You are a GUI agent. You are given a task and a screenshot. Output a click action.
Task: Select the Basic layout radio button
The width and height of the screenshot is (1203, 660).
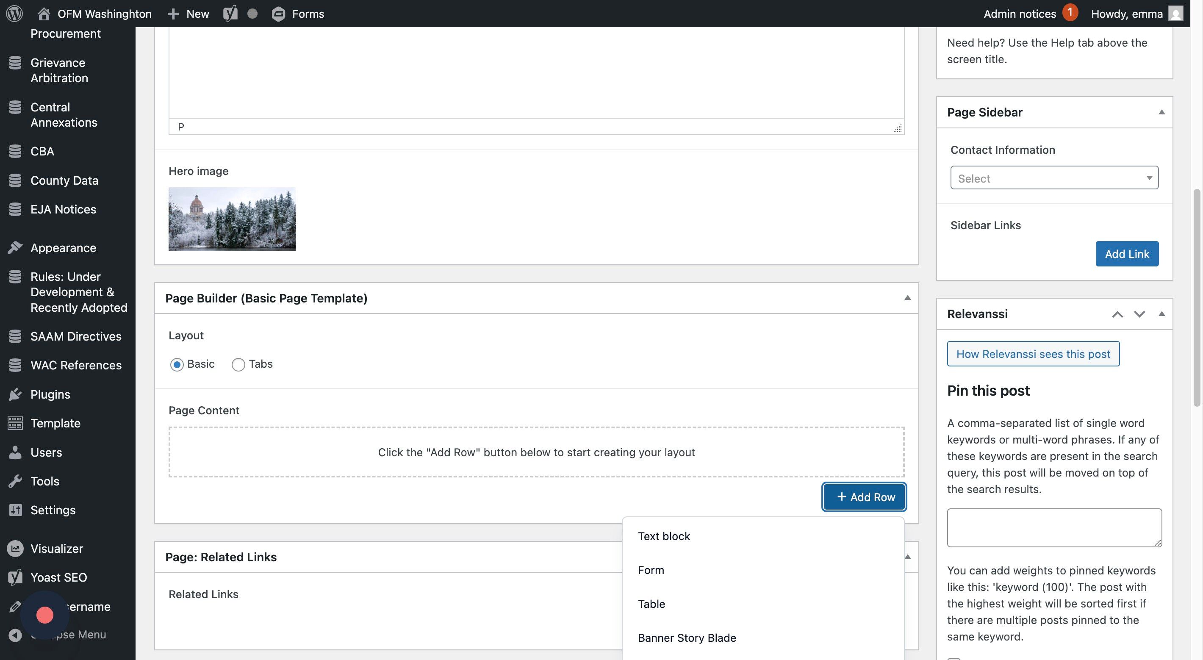click(x=177, y=364)
